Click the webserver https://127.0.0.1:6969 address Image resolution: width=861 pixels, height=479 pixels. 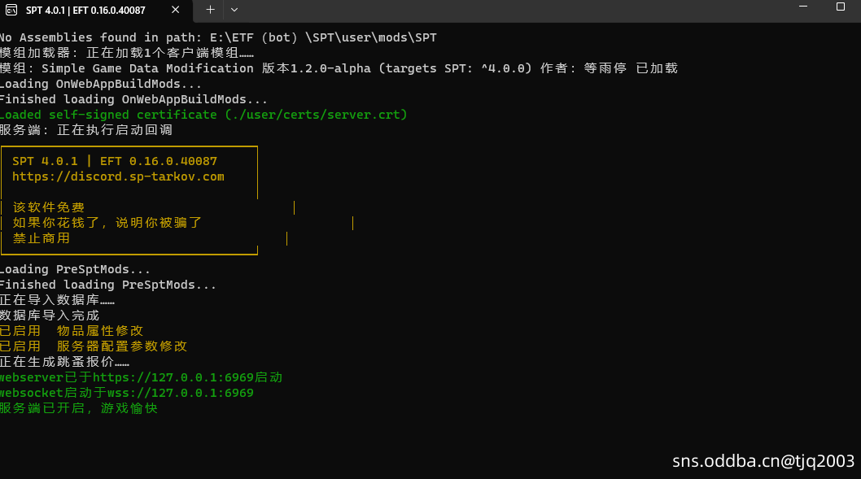[173, 377]
